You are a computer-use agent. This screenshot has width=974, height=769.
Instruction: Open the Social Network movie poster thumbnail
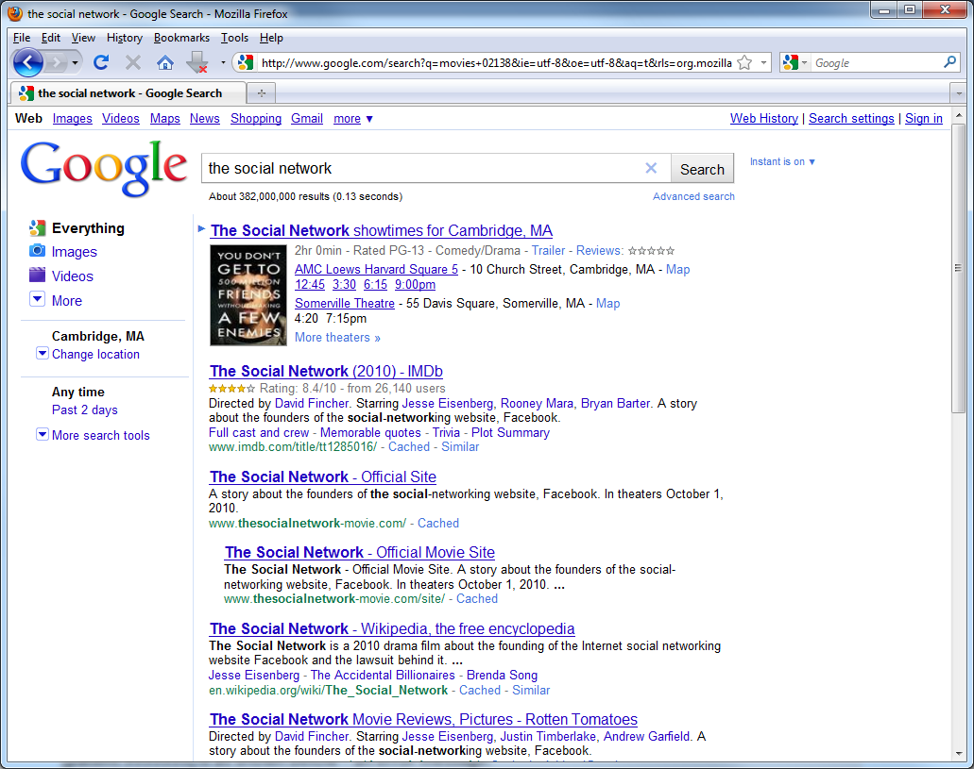click(x=248, y=295)
